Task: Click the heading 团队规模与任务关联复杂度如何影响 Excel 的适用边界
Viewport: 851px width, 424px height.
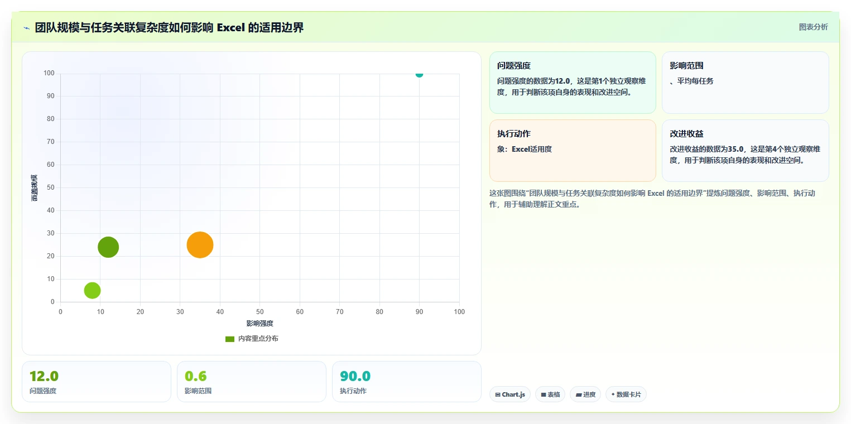Action: pos(170,27)
